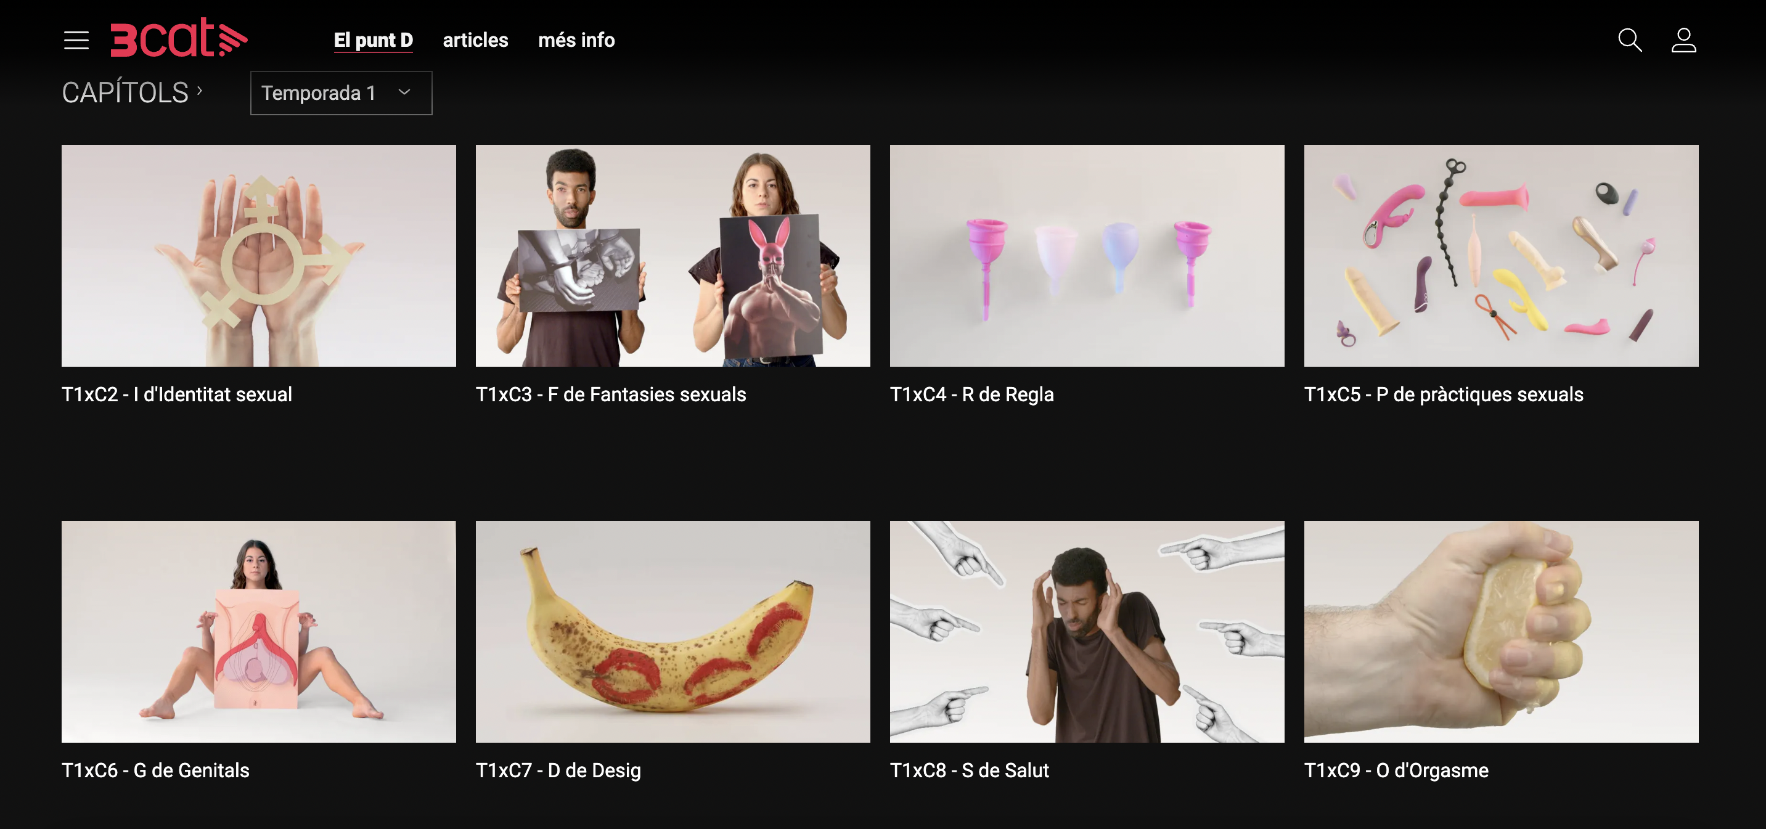This screenshot has height=829, width=1766.
Task: Play the squeezed lemon hand thumbnail
Action: pyautogui.click(x=1501, y=632)
